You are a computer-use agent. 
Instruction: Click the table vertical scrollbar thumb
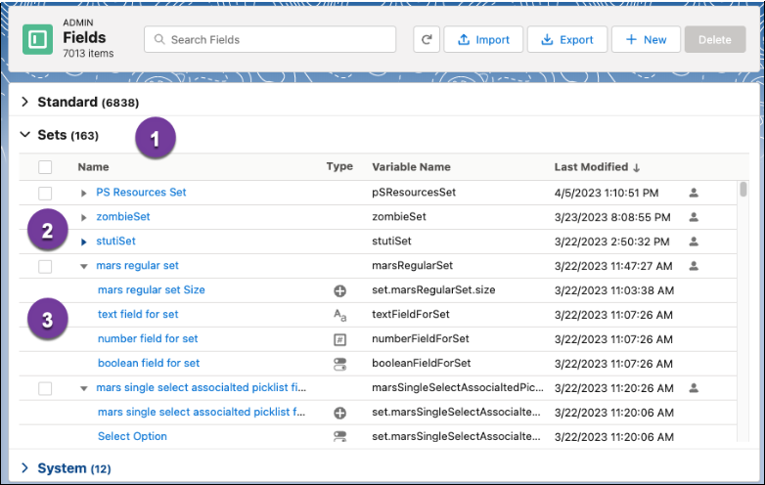(743, 189)
